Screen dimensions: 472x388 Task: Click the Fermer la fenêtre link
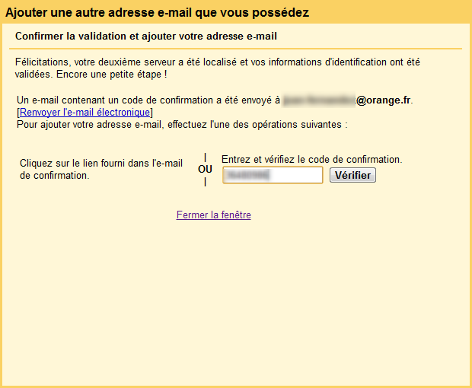214,215
